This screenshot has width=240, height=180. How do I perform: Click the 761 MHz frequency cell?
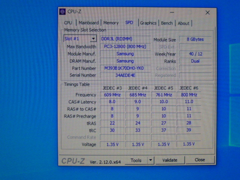pyautogui.click(x=163, y=95)
